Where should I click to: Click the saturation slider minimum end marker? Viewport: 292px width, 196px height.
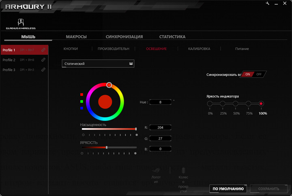pyautogui.click(x=83, y=135)
